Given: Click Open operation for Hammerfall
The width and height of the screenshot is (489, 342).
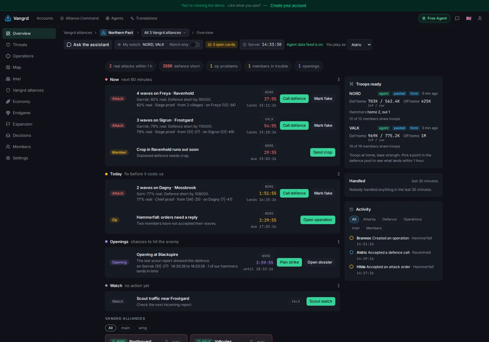Looking at the screenshot, I should pyautogui.click(x=318, y=220).
